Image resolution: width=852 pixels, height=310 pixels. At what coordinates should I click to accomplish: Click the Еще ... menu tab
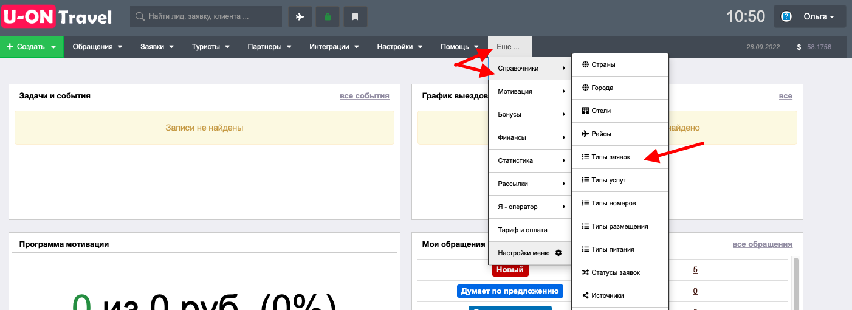509,47
